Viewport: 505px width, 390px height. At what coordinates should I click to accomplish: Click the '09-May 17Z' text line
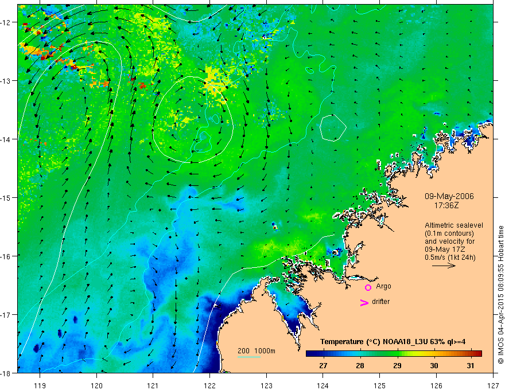coord(445,249)
